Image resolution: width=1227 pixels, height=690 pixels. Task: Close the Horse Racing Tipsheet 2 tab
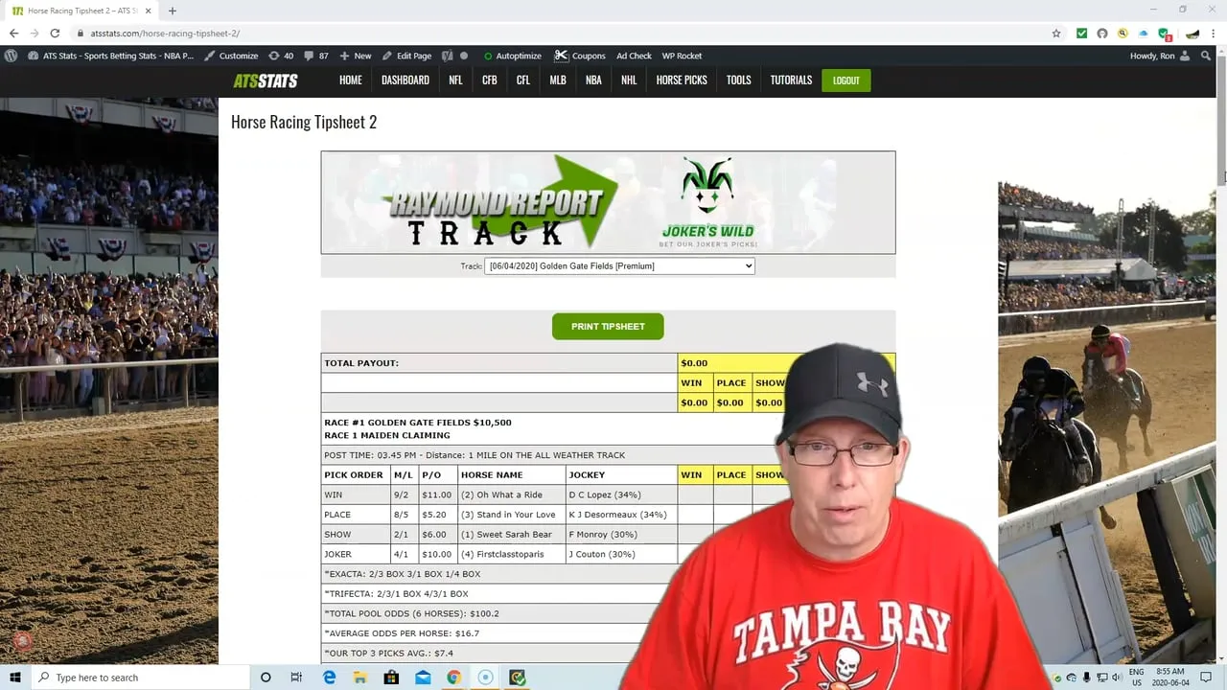click(148, 11)
